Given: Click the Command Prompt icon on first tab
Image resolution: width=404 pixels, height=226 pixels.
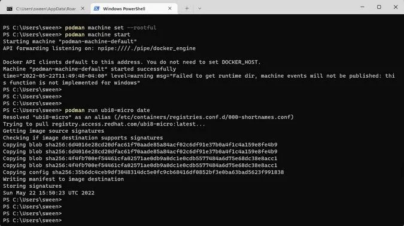Looking at the screenshot, I should pyautogui.click(x=10, y=9).
